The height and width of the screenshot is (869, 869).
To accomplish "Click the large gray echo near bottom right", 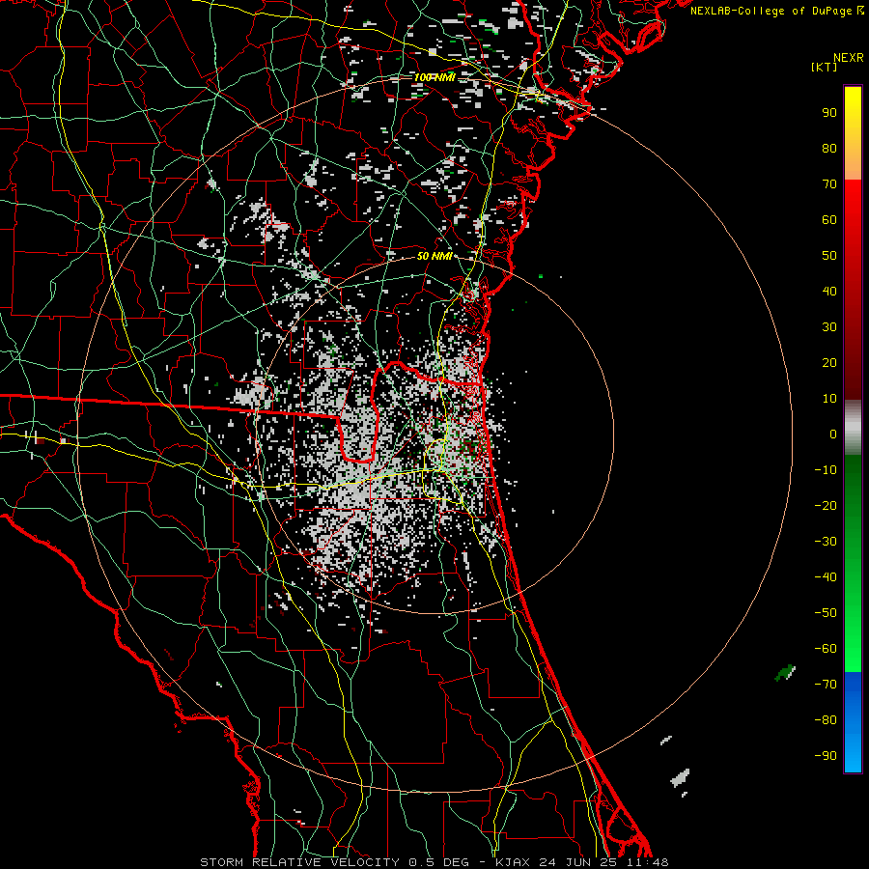I will [x=680, y=778].
